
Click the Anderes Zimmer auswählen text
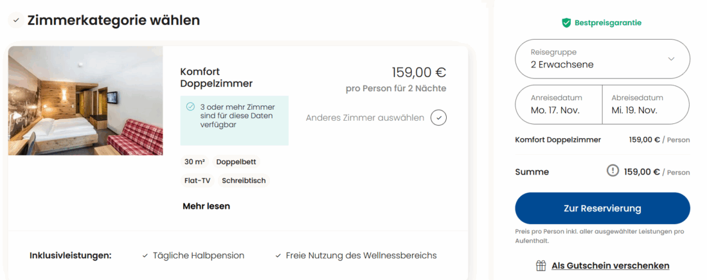tap(364, 118)
